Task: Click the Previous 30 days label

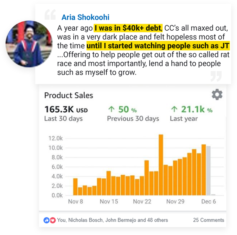Action: coord(133,119)
